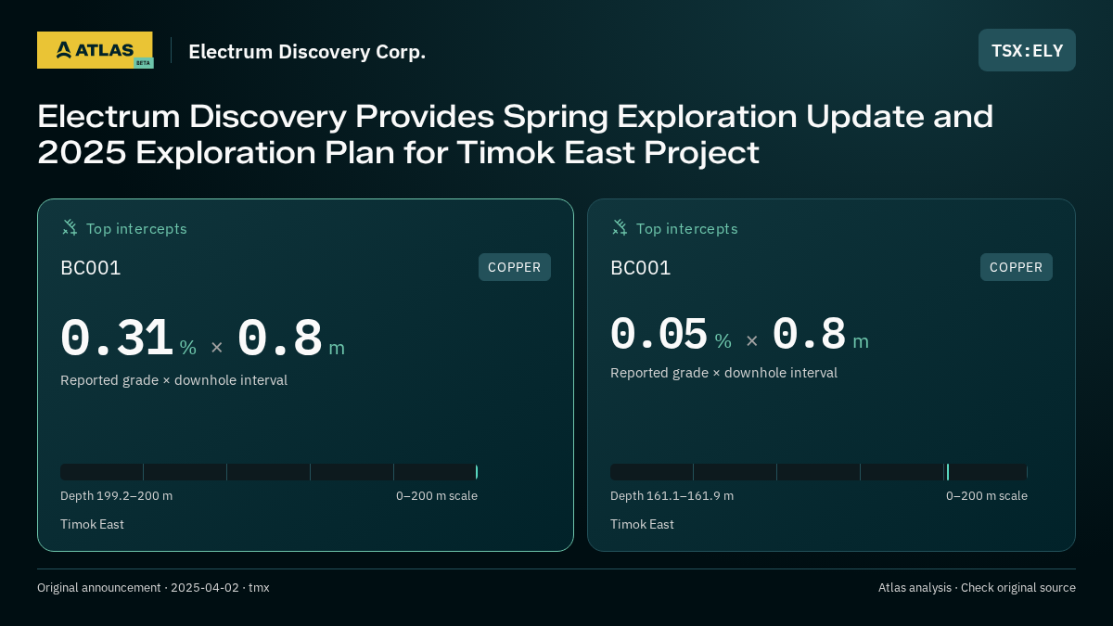Click the TSX:ELY ticker badge
Image resolution: width=1113 pixels, height=626 pixels.
(1027, 50)
